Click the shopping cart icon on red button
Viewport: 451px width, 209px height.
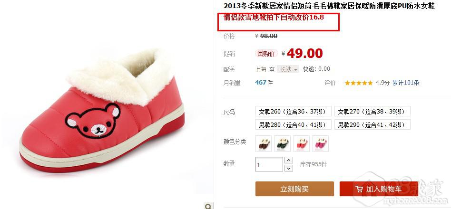click(359, 189)
